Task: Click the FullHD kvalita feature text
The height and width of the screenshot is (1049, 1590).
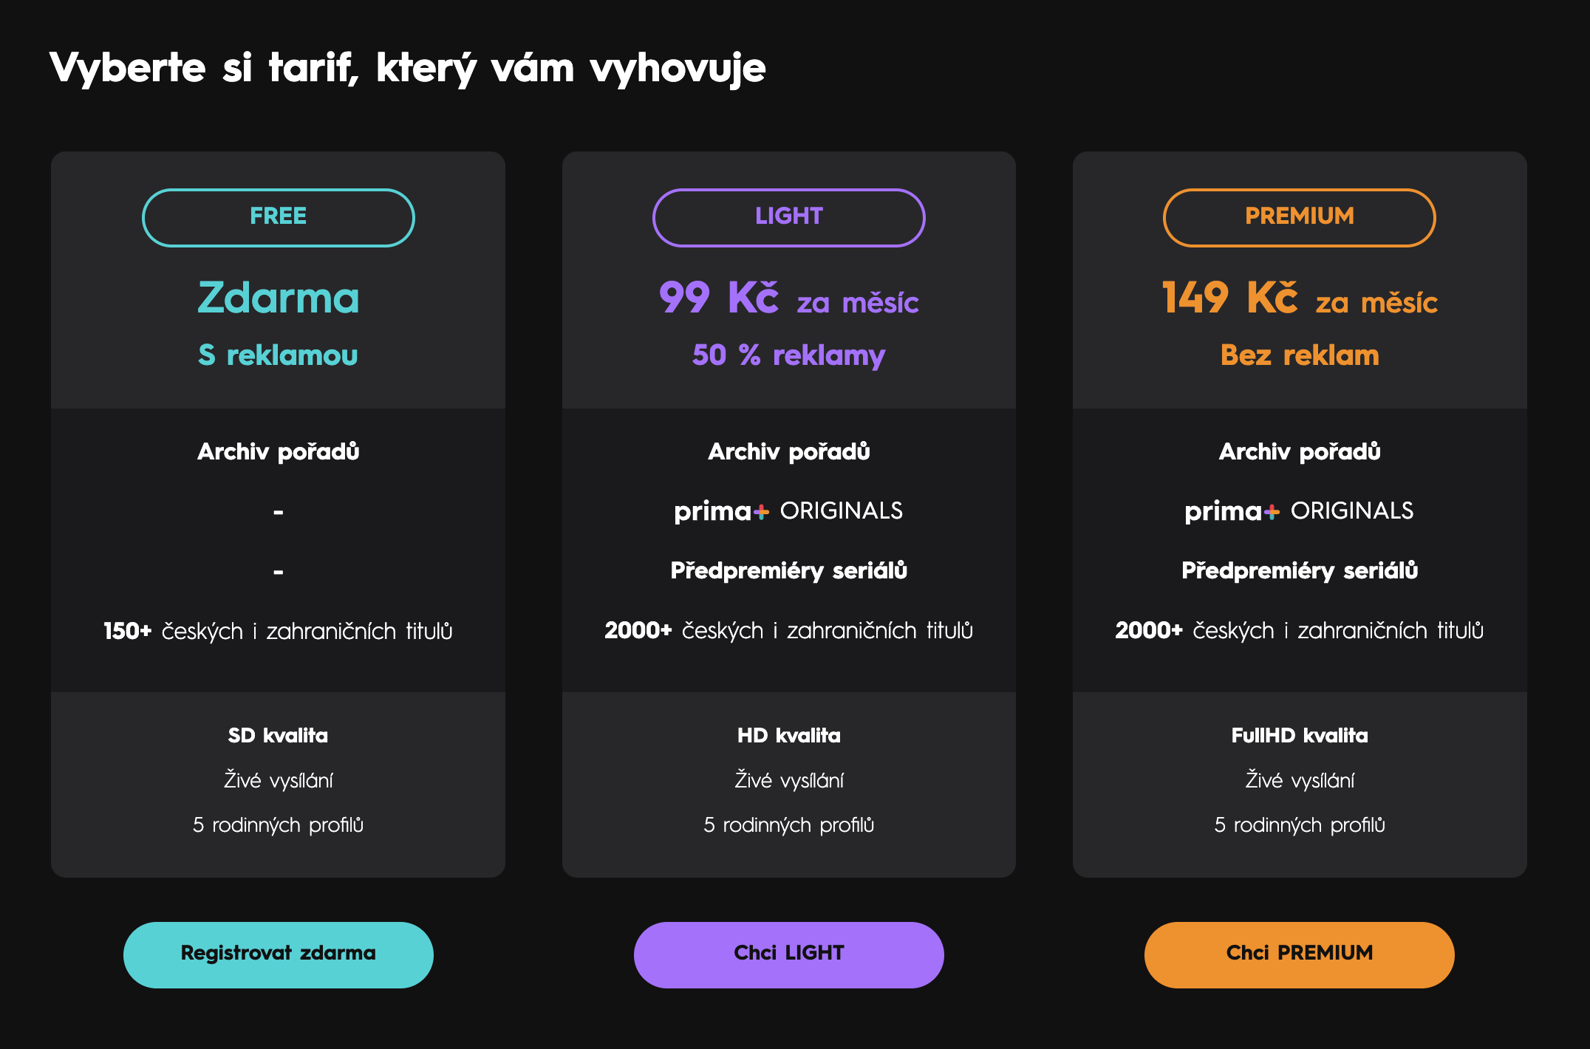Action: 1299,735
